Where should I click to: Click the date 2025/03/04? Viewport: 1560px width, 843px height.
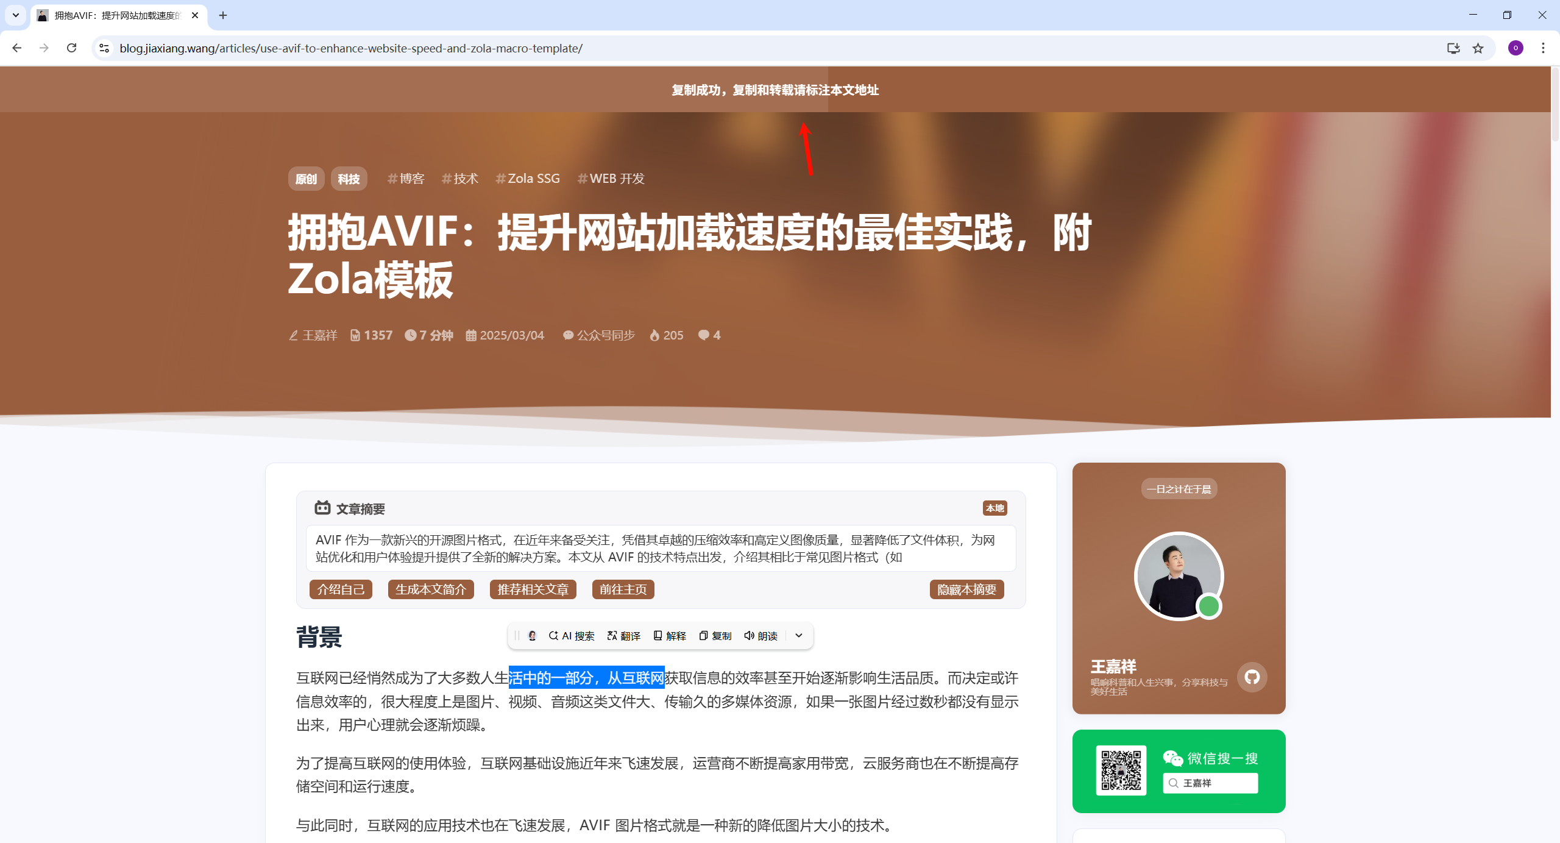(505, 335)
